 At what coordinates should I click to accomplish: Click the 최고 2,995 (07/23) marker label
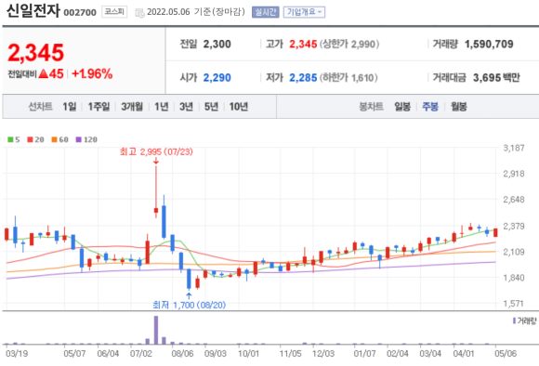click(x=156, y=151)
